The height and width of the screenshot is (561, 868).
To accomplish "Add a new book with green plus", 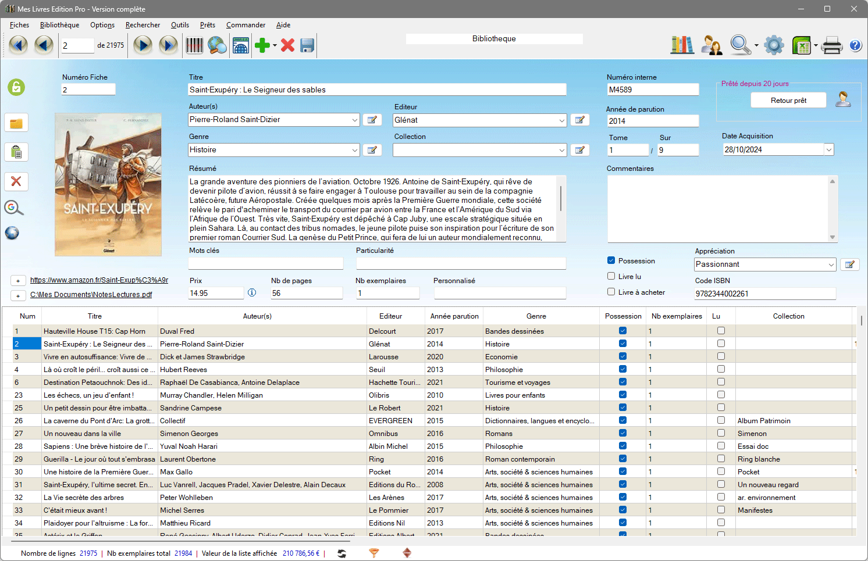I will 262,45.
